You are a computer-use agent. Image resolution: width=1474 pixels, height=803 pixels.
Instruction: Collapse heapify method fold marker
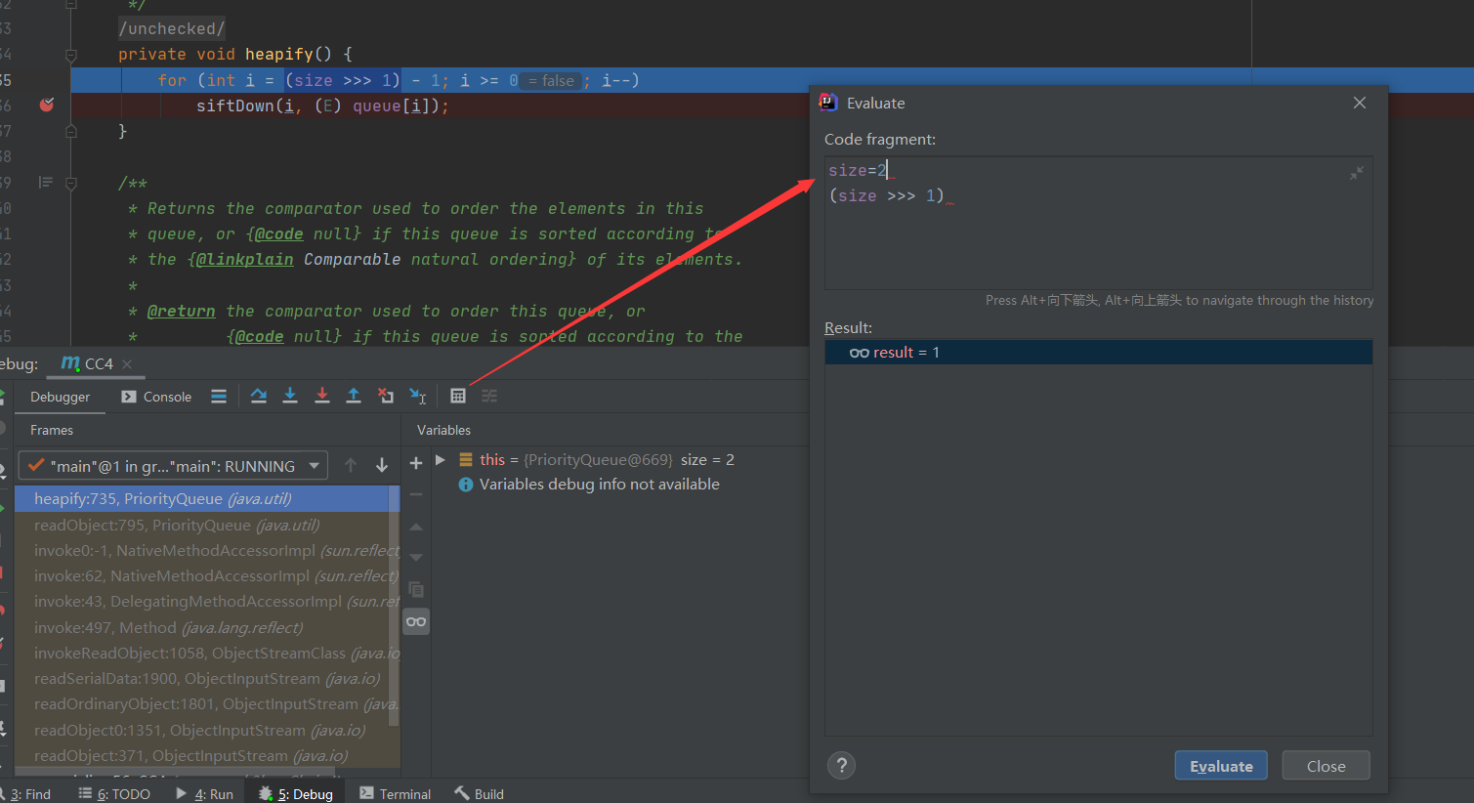tap(71, 55)
